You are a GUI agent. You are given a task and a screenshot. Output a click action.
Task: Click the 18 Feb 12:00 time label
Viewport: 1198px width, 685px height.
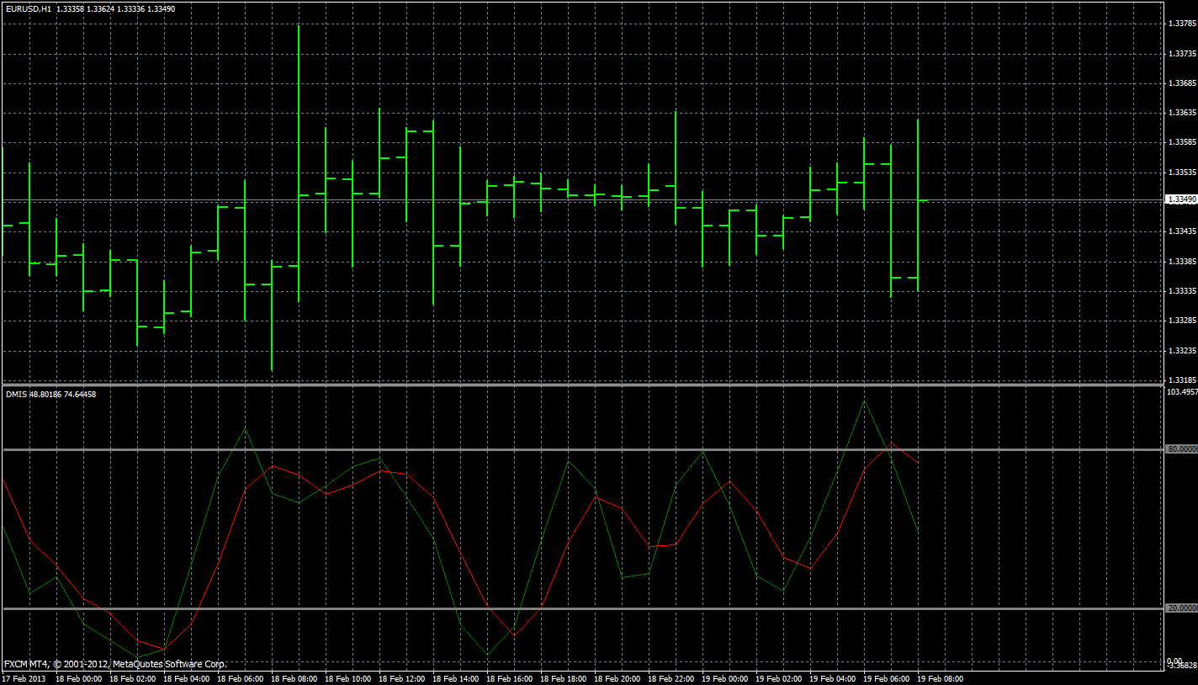click(402, 678)
